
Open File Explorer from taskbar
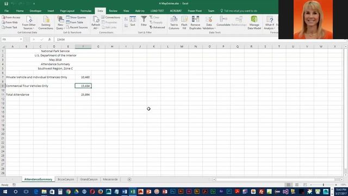[x=44, y=192]
